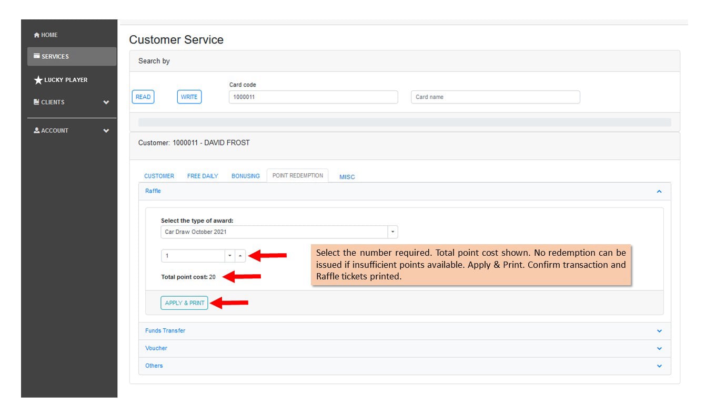Click the Services card icon
Image resolution: width=716 pixels, height=417 pixels.
pyautogui.click(x=37, y=56)
